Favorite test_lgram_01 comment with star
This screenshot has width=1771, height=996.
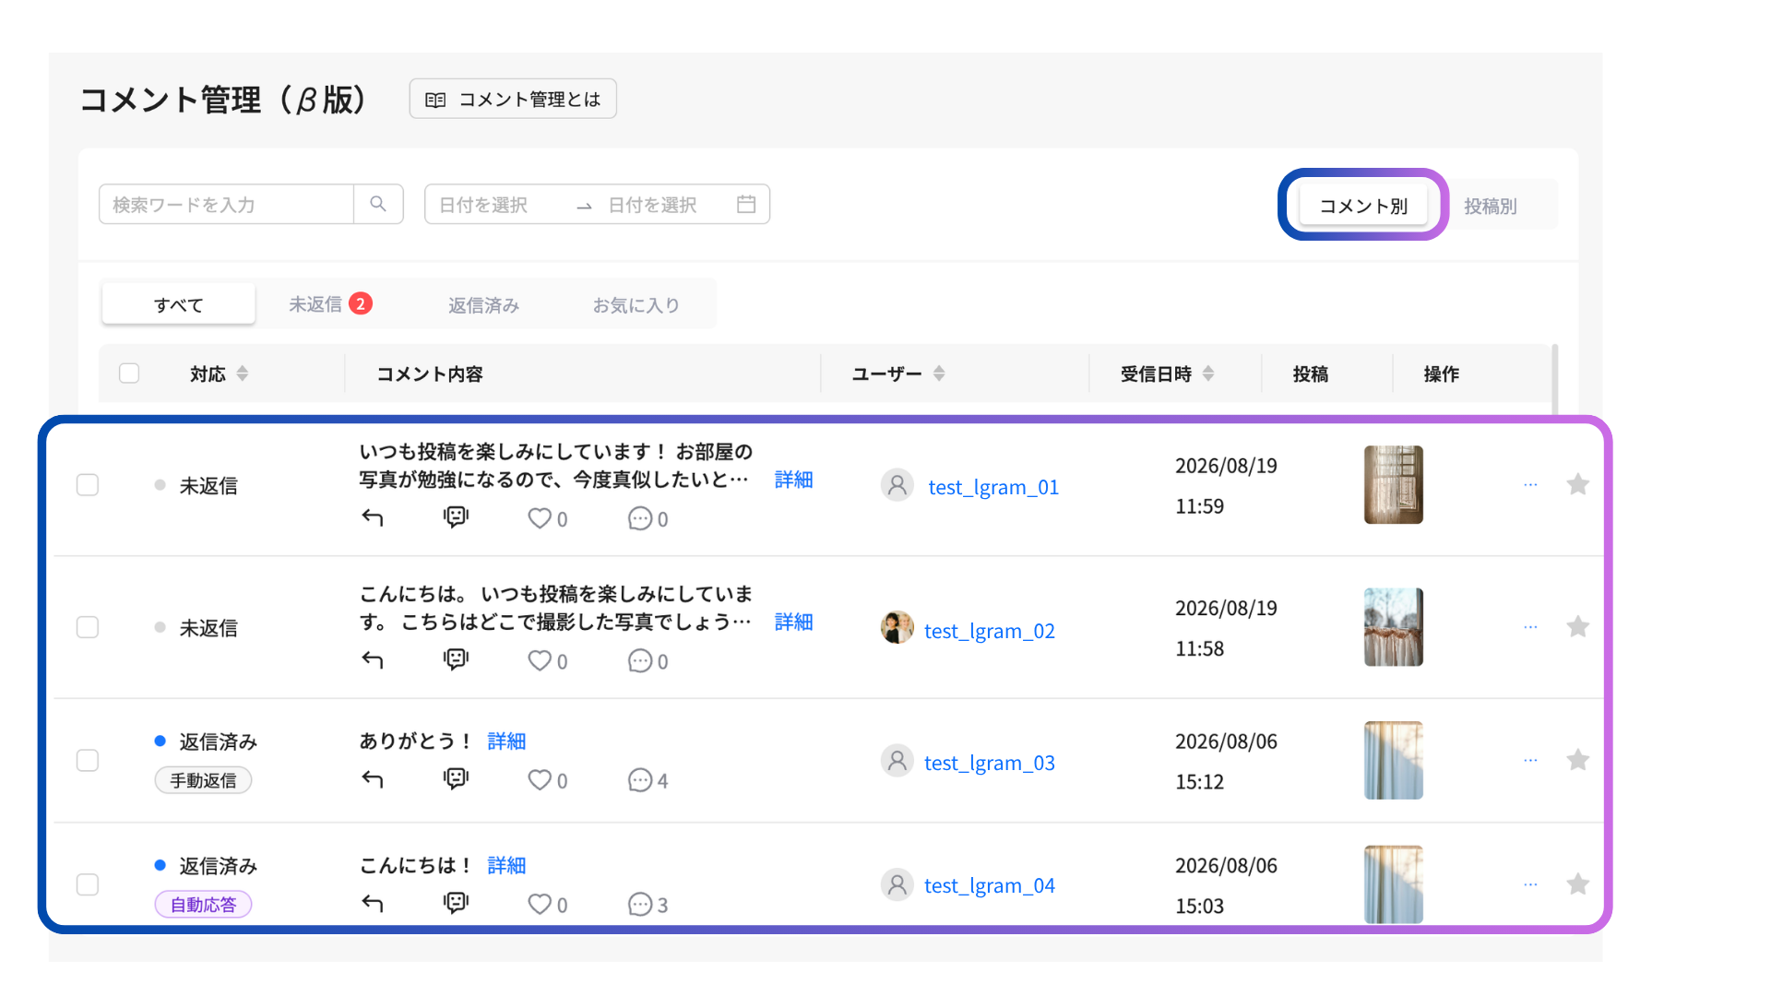click(x=1578, y=484)
